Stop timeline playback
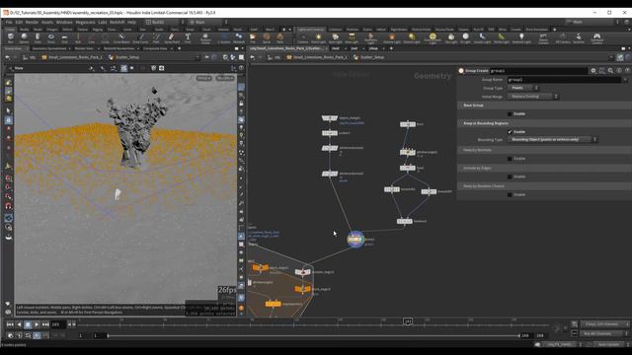The width and height of the screenshot is (632, 355). [28, 324]
